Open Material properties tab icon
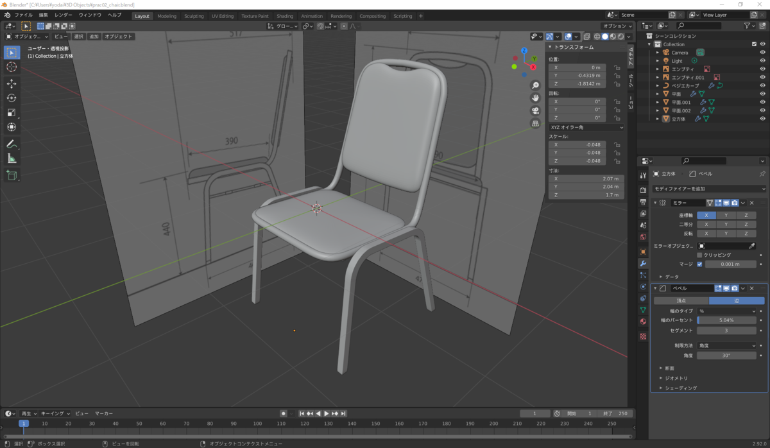The height and width of the screenshot is (448, 770). point(643,321)
